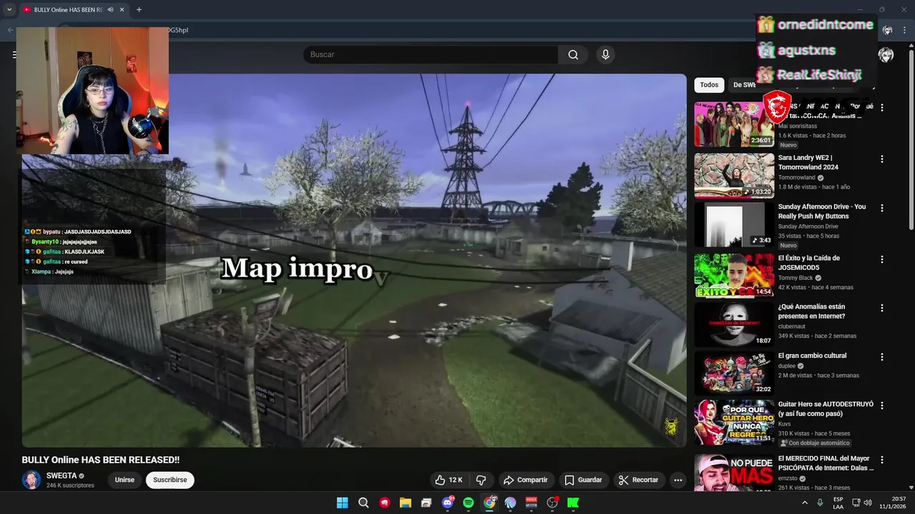Open Windows taskbar search
The height and width of the screenshot is (514, 915).
[363, 503]
